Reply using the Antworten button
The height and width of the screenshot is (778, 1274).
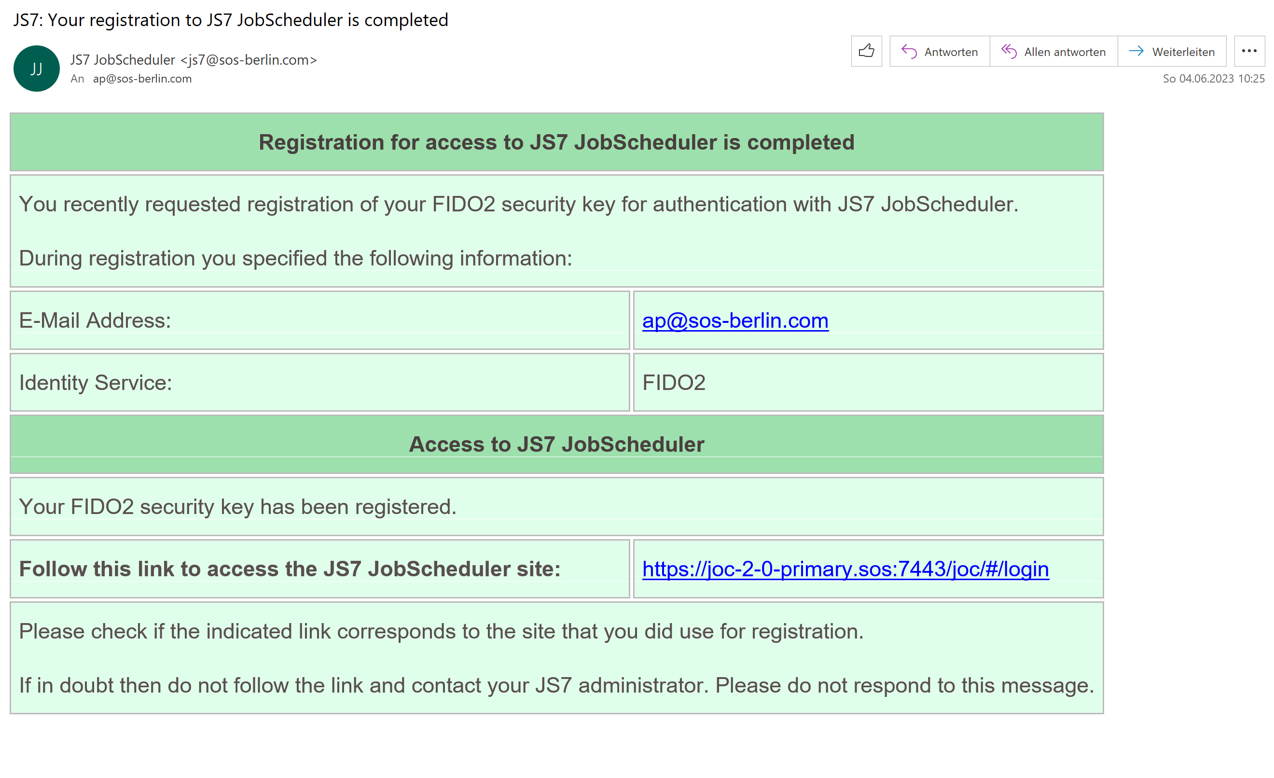point(940,51)
